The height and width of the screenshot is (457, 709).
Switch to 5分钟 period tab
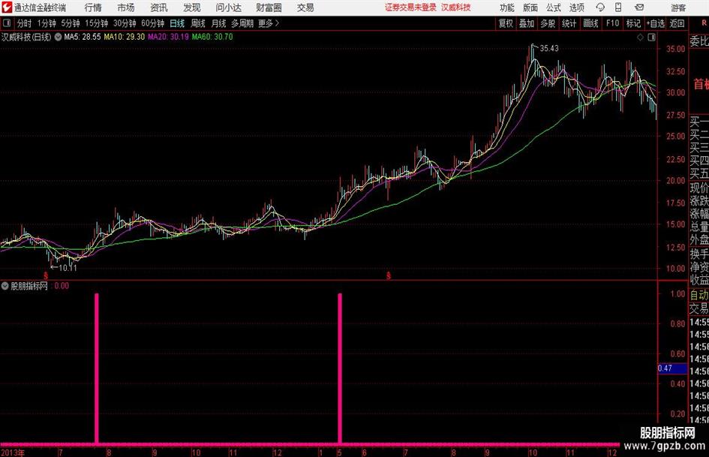[x=71, y=23]
